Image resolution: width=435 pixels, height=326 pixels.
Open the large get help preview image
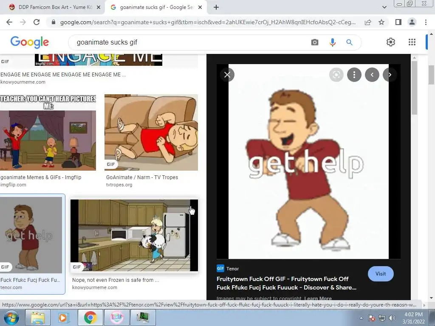point(308,161)
